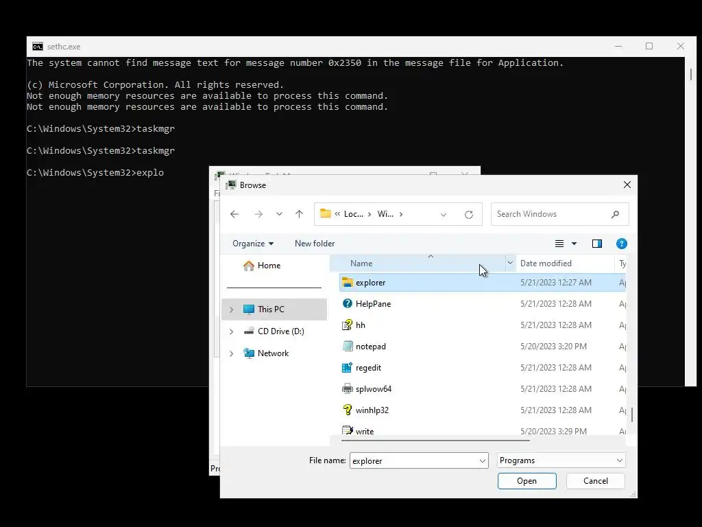Select the winhlp32 file icon
Viewport: 702px width, 527px height.
tap(348, 410)
